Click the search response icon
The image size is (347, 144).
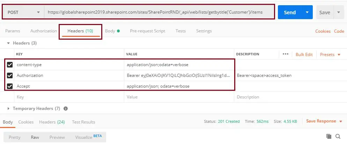coord(338,136)
